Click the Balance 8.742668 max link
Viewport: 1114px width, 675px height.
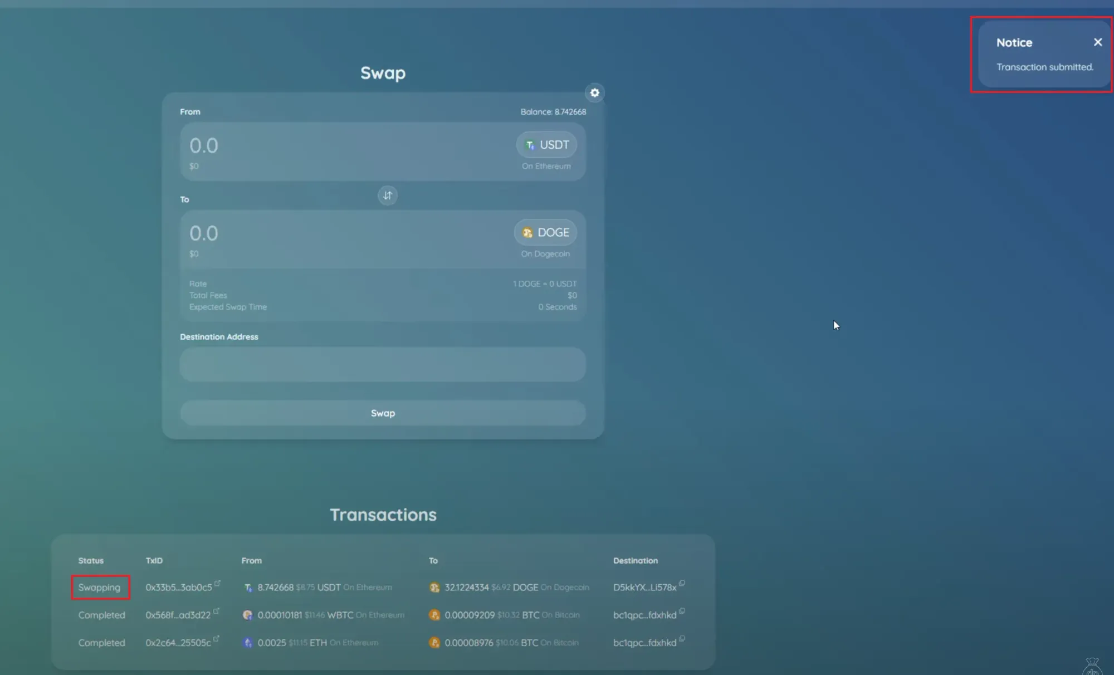(x=553, y=112)
